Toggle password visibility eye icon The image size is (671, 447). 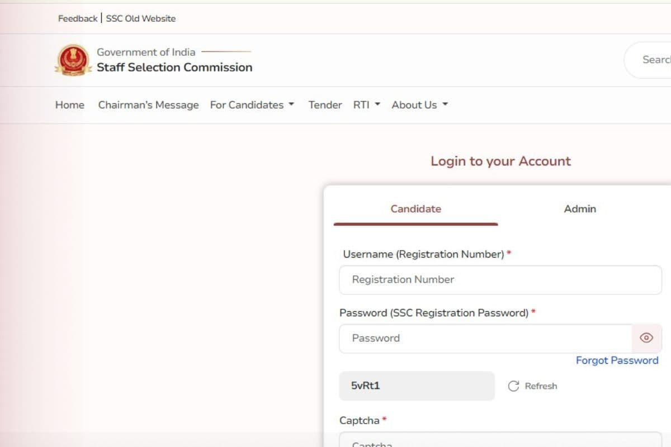click(646, 338)
